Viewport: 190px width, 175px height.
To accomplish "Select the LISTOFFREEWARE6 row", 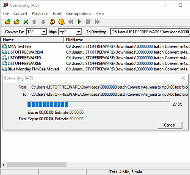I will coord(96,63).
